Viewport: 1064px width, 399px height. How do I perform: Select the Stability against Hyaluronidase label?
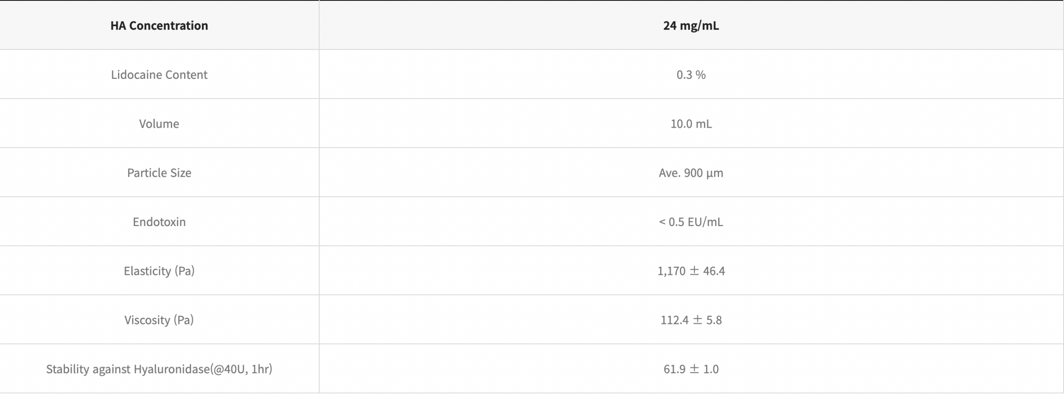pos(159,369)
